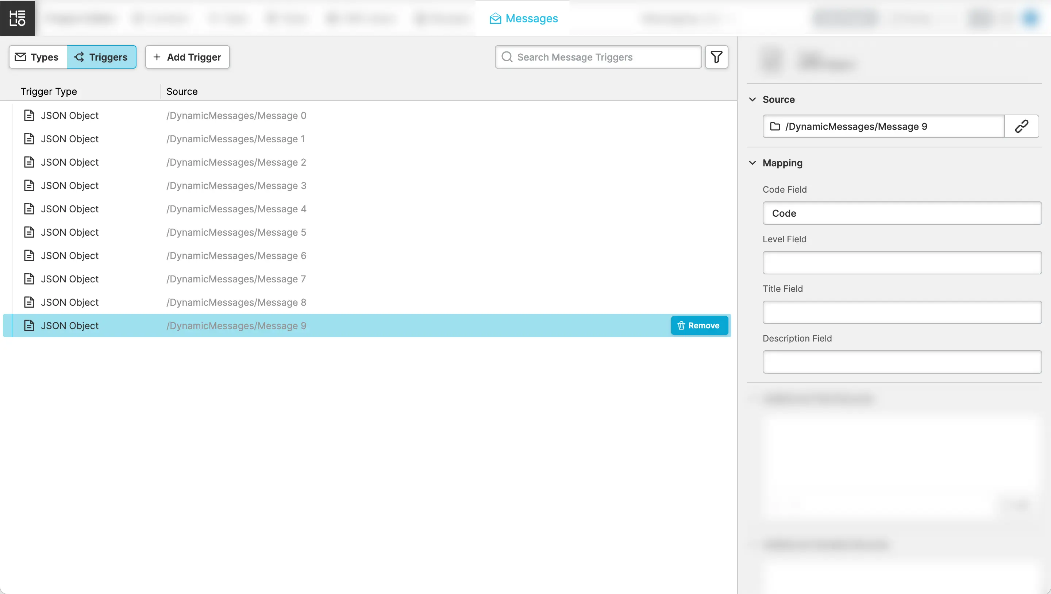Switch to Triggers view
Image resolution: width=1051 pixels, height=594 pixels.
[101, 57]
